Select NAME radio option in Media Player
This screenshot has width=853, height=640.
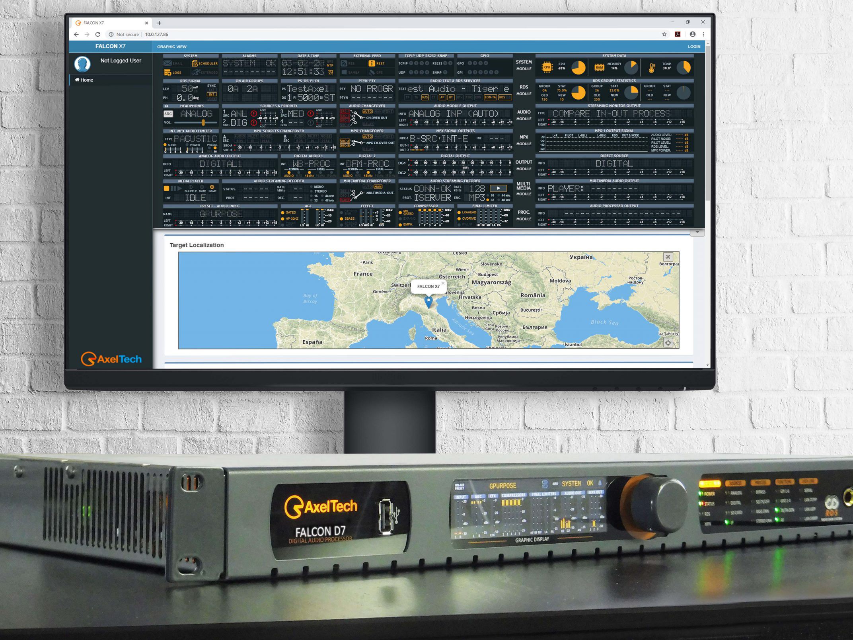[212, 187]
